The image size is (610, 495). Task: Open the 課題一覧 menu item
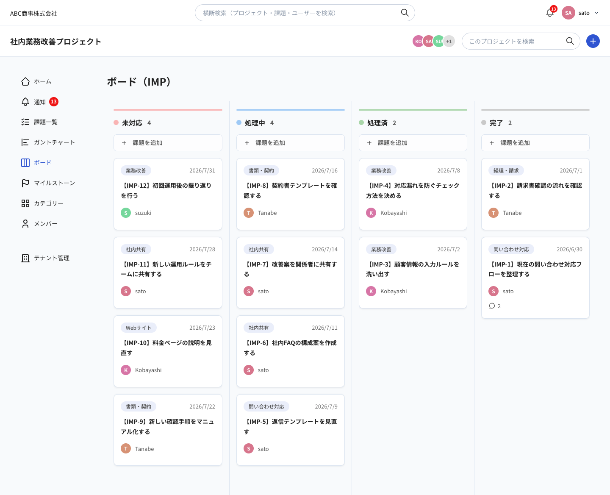[47, 122]
